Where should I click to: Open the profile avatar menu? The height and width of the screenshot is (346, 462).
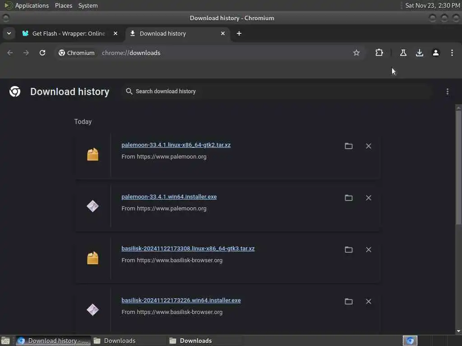tap(436, 53)
